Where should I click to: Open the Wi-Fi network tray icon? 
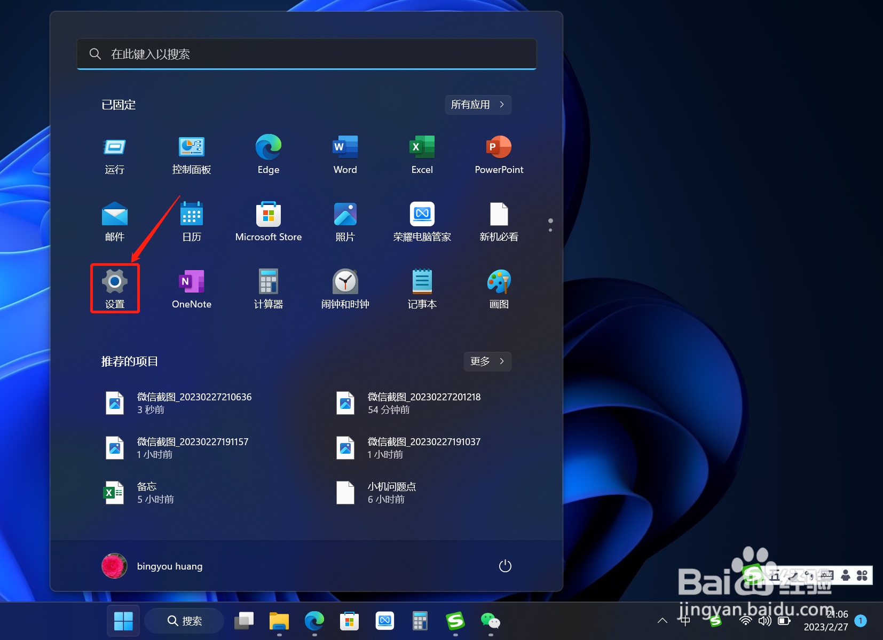click(x=746, y=621)
